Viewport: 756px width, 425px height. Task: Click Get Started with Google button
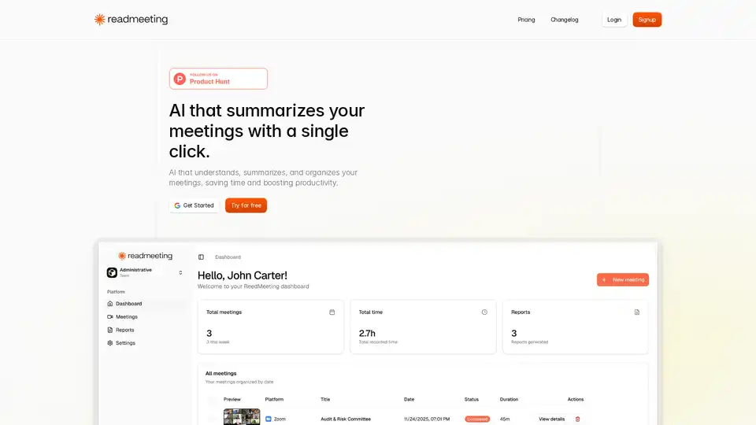194,205
